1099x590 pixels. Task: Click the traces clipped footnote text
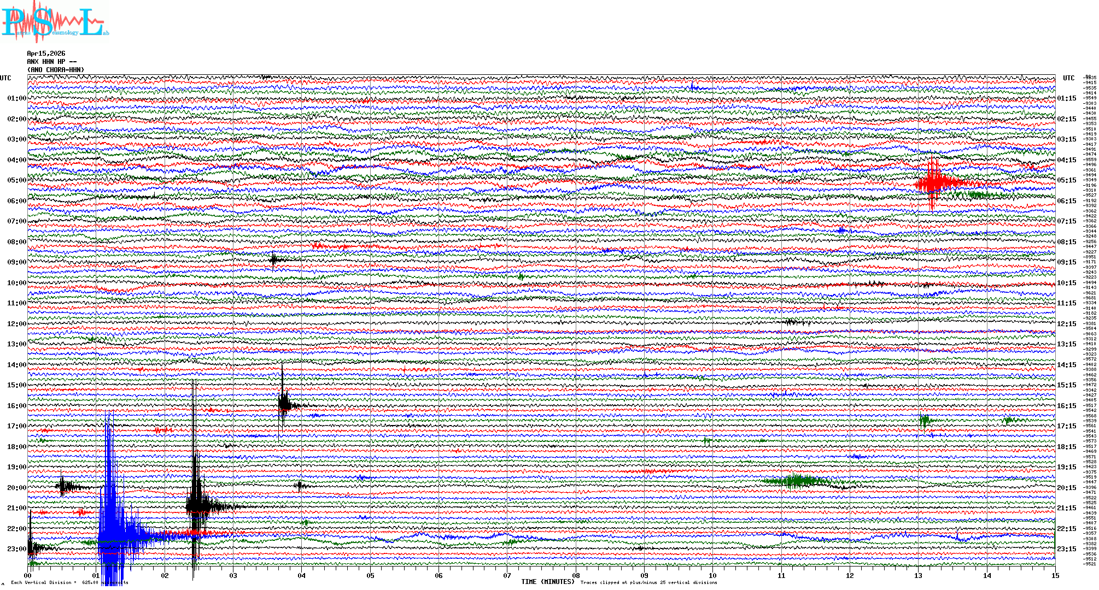click(648, 583)
